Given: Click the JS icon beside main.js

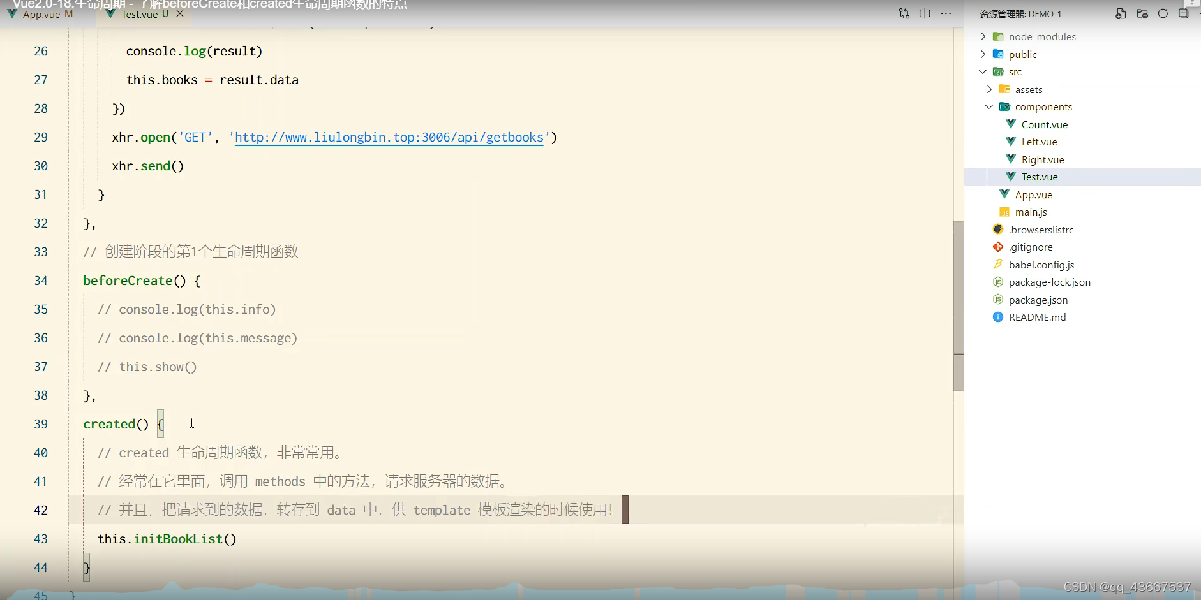Looking at the screenshot, I should (1004, 212).
